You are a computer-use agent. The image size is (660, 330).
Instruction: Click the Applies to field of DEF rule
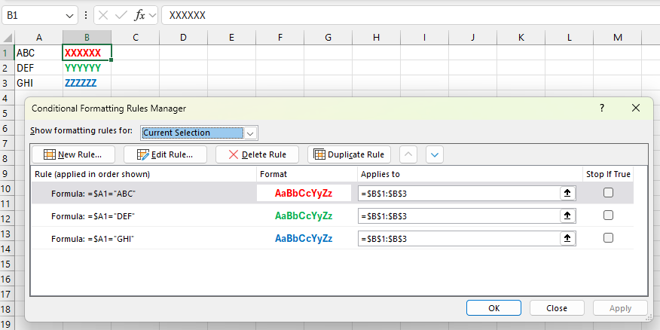[x=459, y=216]
